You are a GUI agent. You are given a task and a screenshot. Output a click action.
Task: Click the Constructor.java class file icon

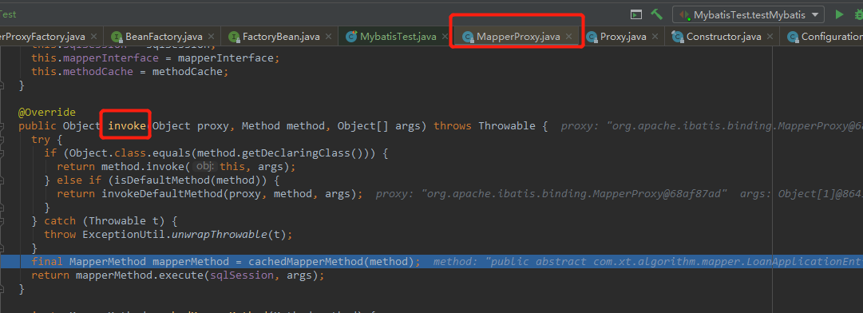coord(678,38)
